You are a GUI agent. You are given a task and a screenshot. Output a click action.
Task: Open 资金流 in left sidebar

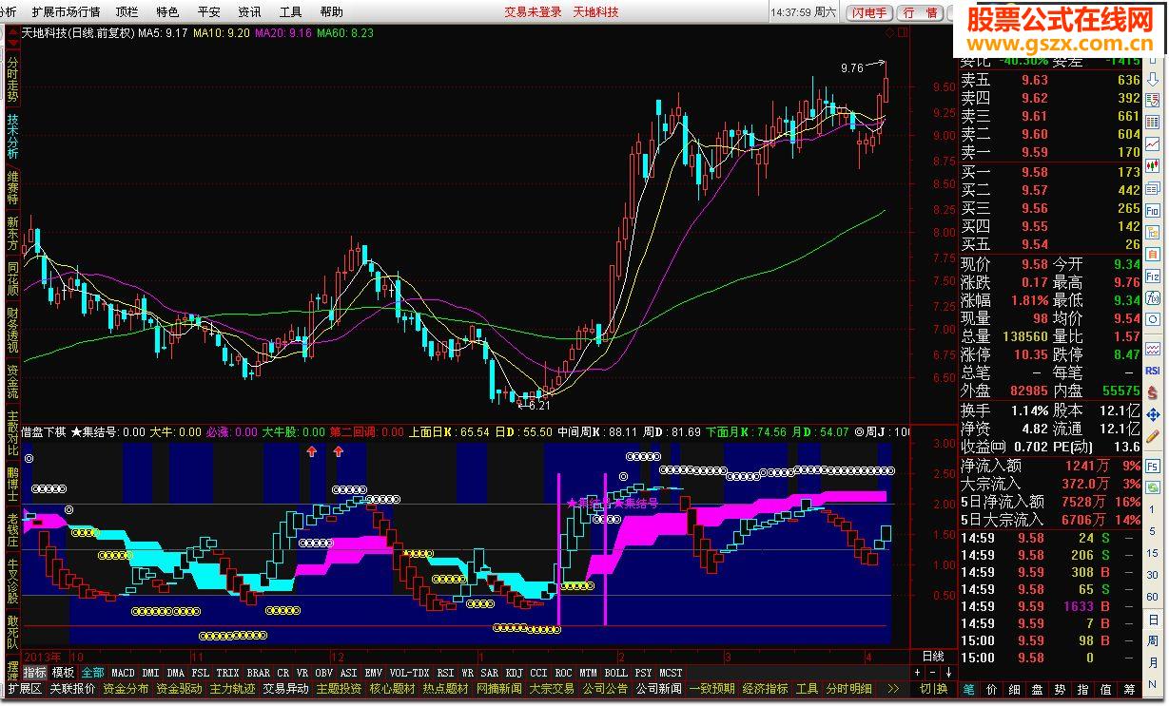coord(12,381)
